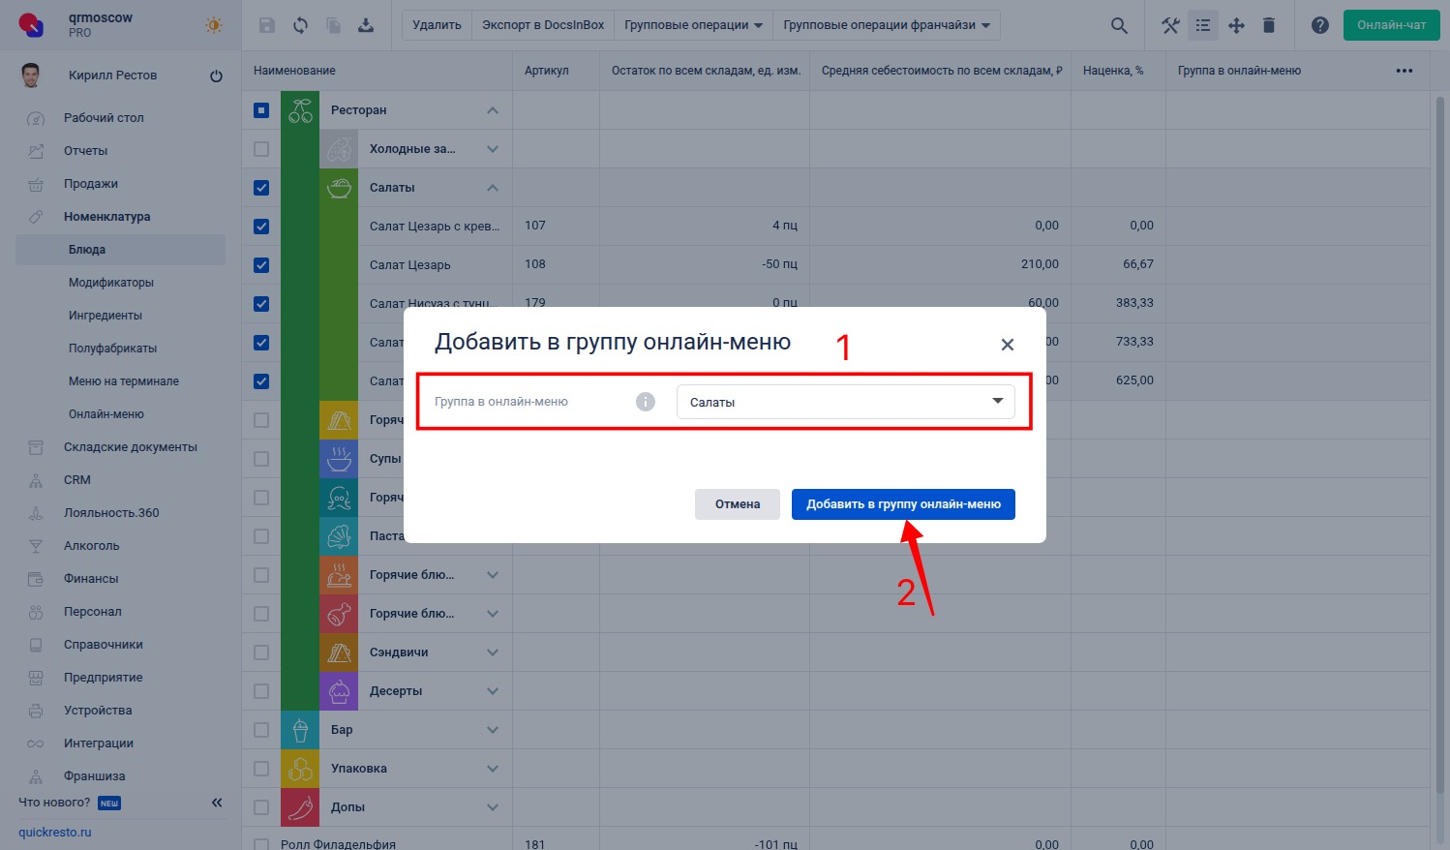Toggle the Ресторан checkbox

(261, 110)
